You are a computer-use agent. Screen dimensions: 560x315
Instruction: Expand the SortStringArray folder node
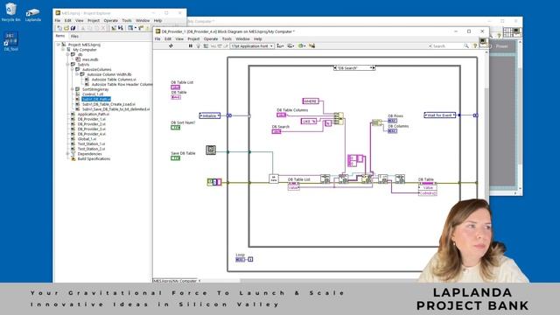72,89
